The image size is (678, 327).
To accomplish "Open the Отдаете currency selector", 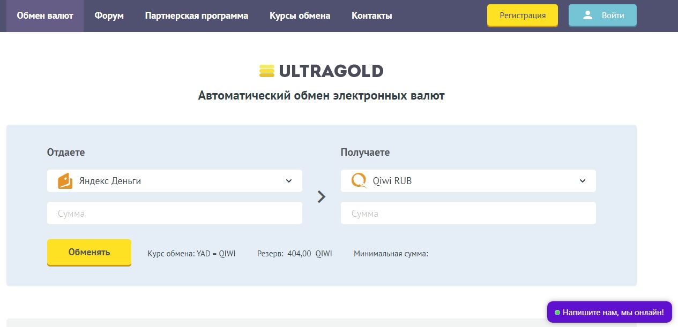I will [x=174, y=181].
